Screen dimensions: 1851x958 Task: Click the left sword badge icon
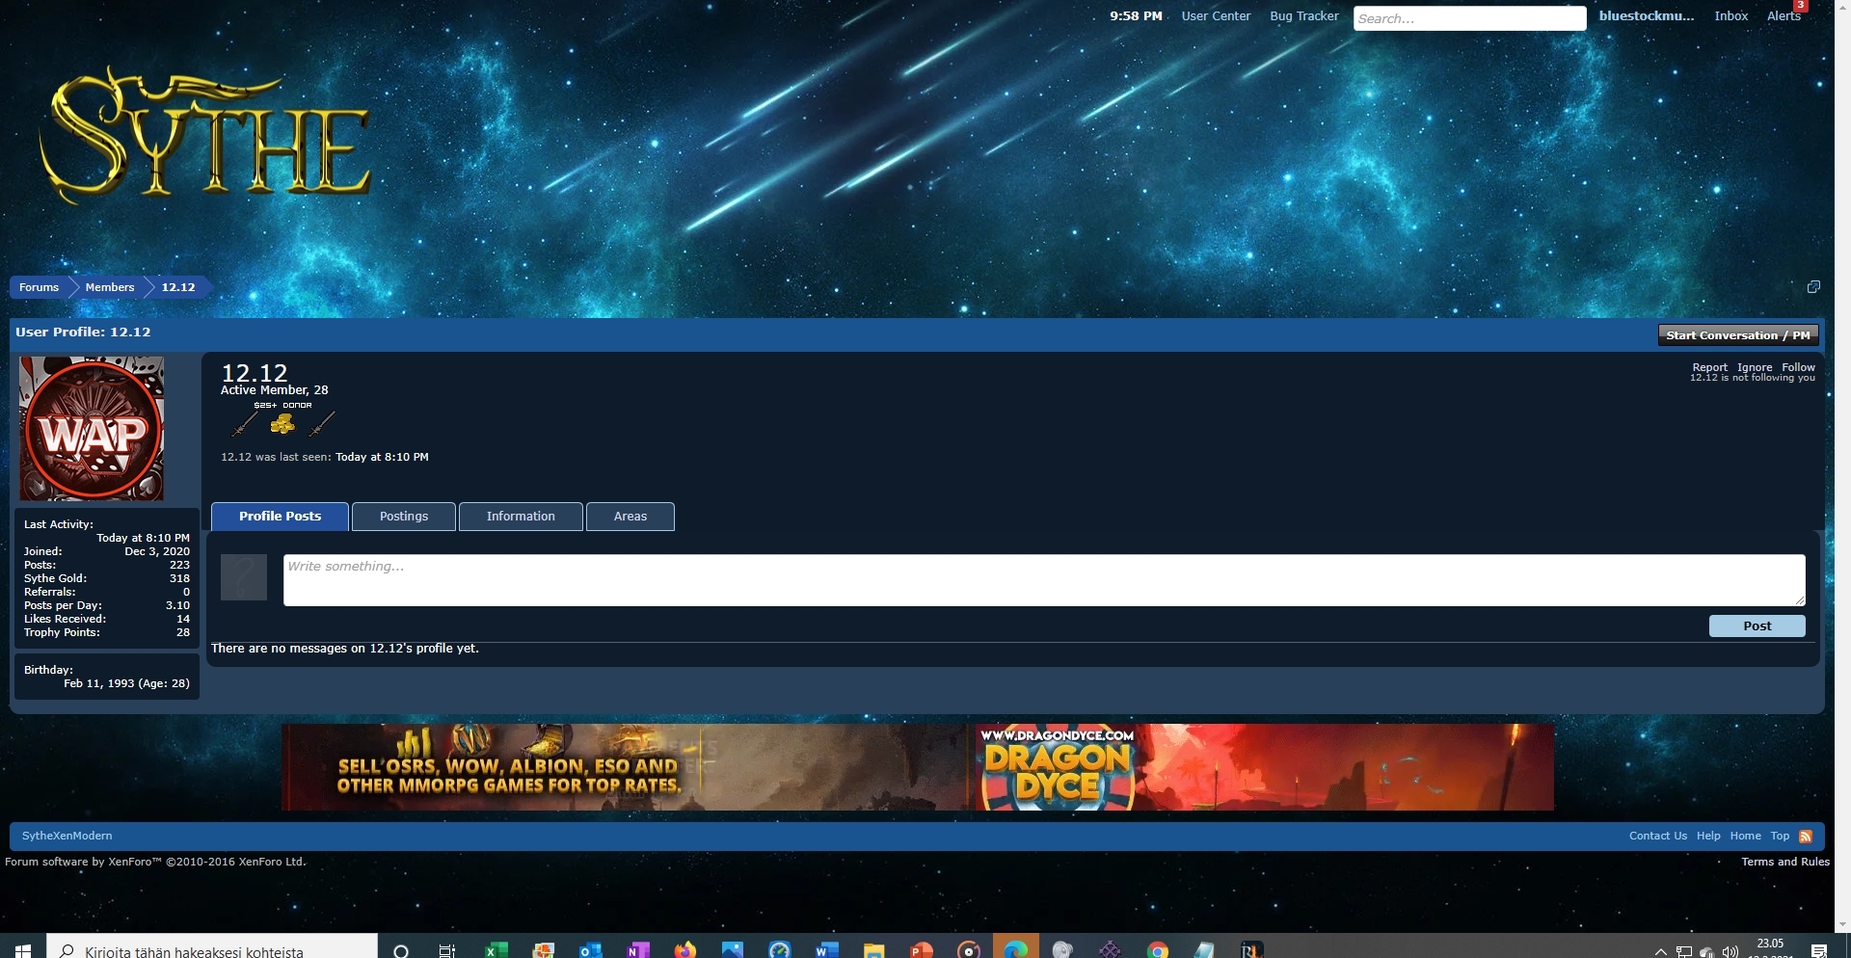[x=245, y=423]
